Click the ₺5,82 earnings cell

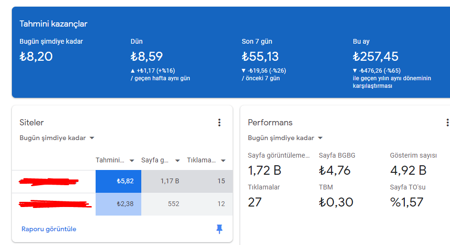(118, 181)
